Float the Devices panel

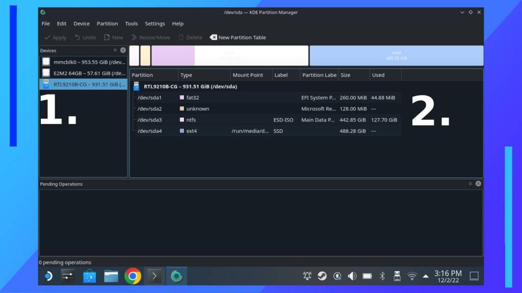click(x=115, y=50)
